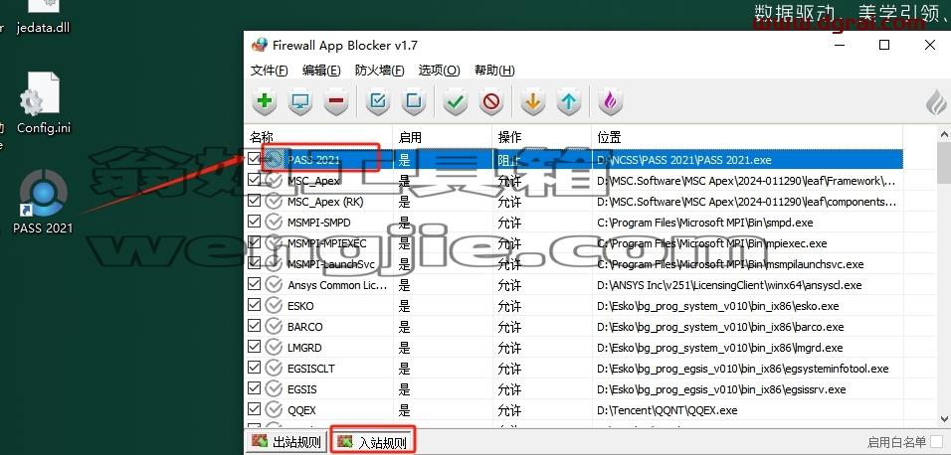The height and width of the screenshot is (455, 951).
Task: Sort list by 名称 column header
Action: [318, 137]
